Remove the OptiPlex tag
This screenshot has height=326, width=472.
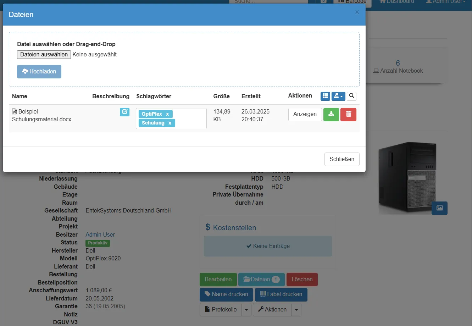click(167, 114)
